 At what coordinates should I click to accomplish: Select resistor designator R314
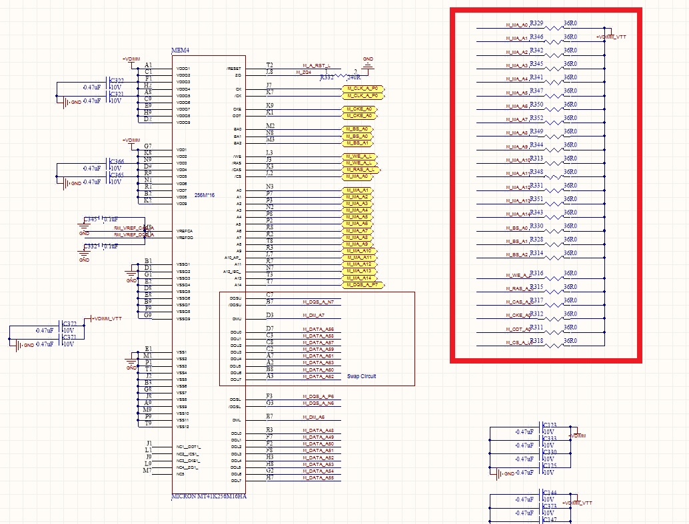pyautogui.click(x=536, y=253)
